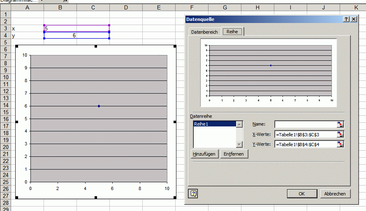
Task: Select cell A4 labeled y
Action: (27, 35)
